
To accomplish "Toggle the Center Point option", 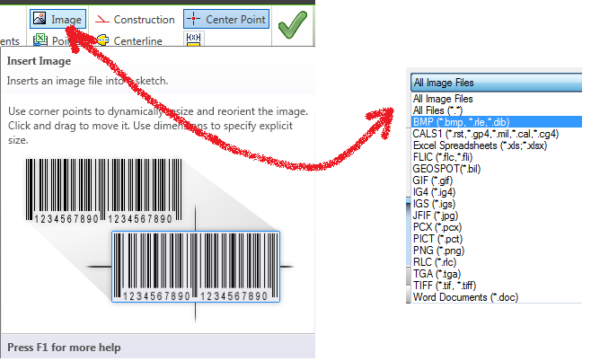I will coord(226,19).
